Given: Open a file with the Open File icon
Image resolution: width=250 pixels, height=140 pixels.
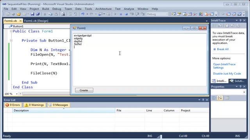Looking at the screenshot, I should [x=19, y=14].
